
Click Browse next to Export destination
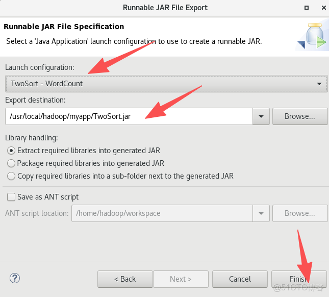[x=300, y=116]
